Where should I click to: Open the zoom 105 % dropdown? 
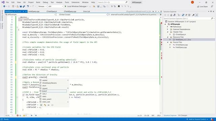tap(9, 116)
